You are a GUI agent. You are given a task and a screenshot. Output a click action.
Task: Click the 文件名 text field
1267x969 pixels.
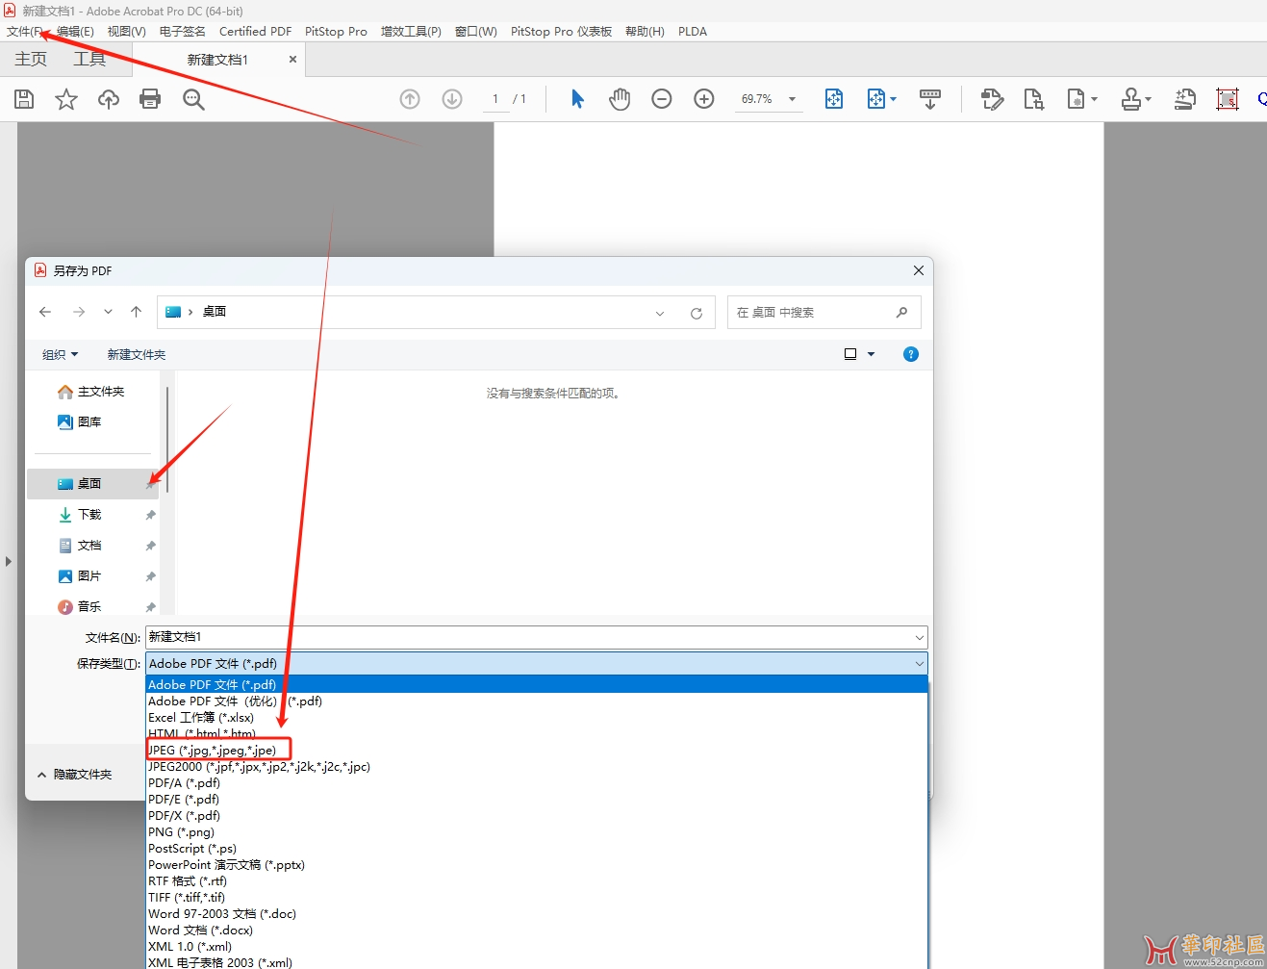529,637
